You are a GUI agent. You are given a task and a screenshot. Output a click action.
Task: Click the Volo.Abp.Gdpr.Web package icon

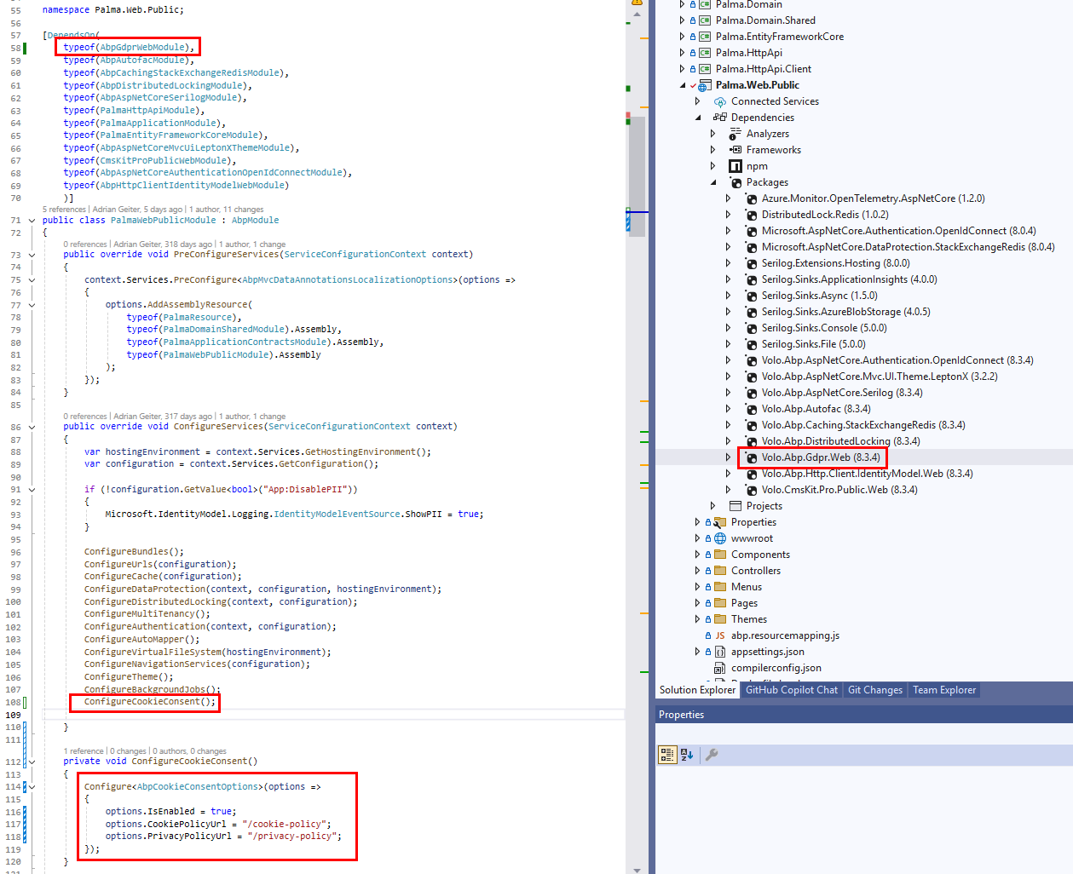pyautogui.click(x=751, y=458)
